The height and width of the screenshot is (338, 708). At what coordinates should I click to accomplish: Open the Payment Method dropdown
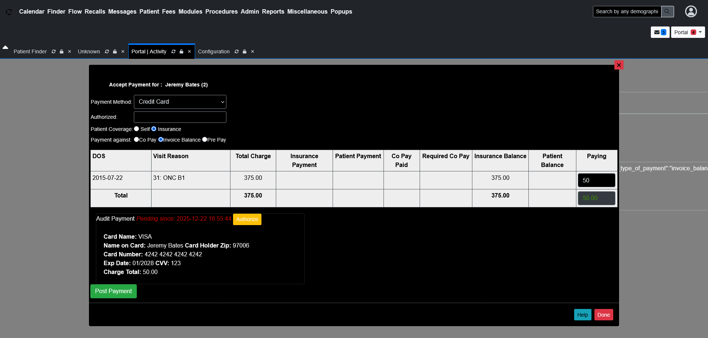[180, 102]
